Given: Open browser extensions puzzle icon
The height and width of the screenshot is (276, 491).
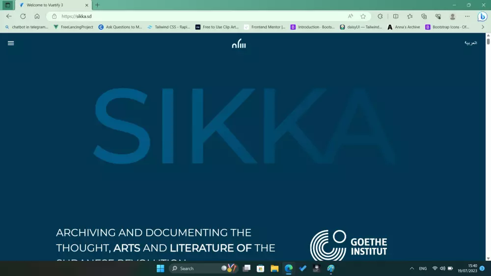Looking at the screenshot, I should pos(380,16).
